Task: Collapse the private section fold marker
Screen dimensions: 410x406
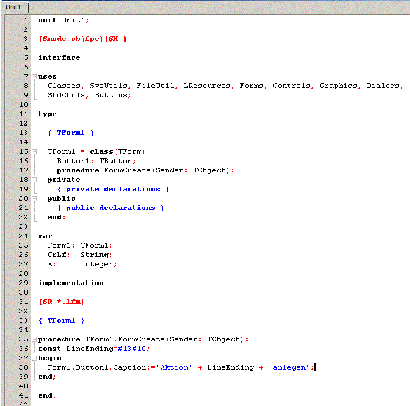Action: [34, 180]
